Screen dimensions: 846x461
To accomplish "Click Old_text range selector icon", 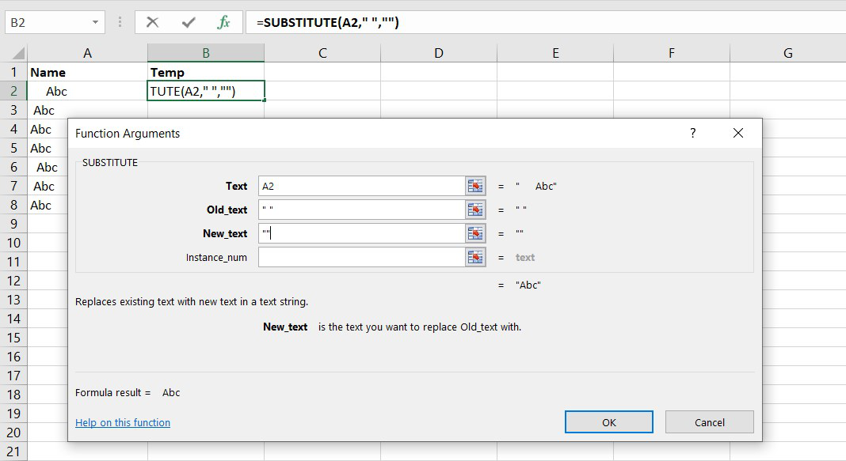I will (x=475, y=210).
